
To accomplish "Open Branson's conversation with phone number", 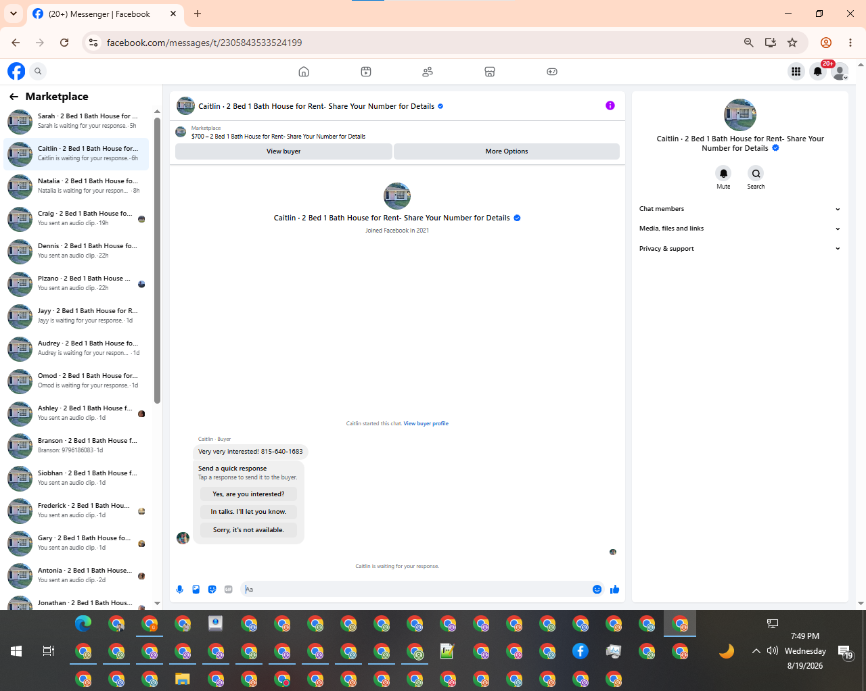I will (x=76, y=446).
